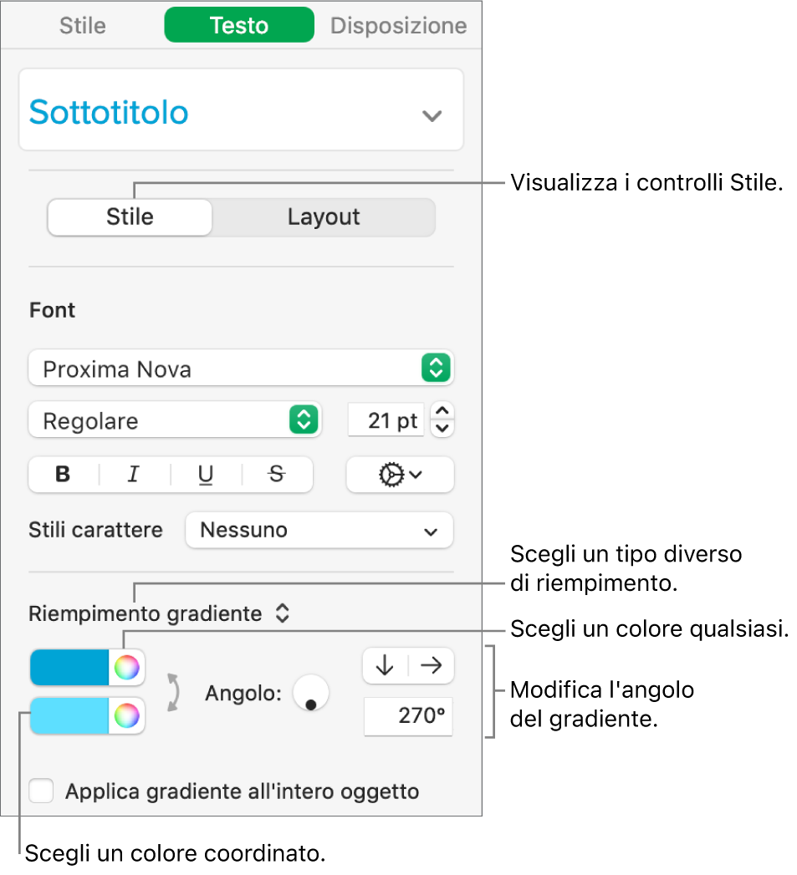This screenshot has width=797, height=875.
Task: Switch to the Layout view
Action: [x=324, y=216]
